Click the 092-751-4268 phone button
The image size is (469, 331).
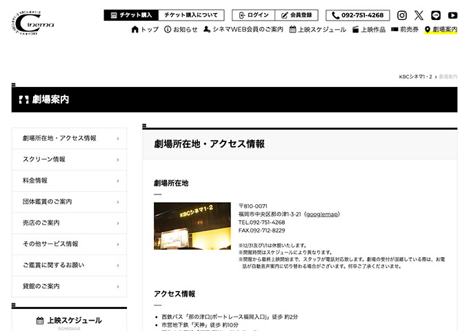[357, 15]
